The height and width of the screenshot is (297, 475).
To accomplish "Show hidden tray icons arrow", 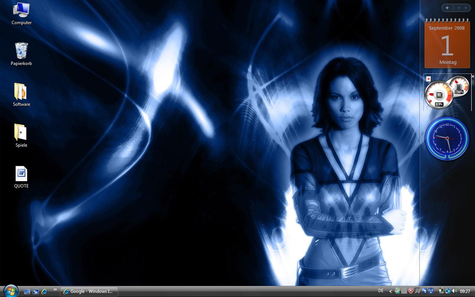I will click(x=390, y=291).
